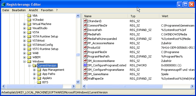Click the icon of MediaPathUnexpanded value

pyautogui.click(x=85, y=39)
